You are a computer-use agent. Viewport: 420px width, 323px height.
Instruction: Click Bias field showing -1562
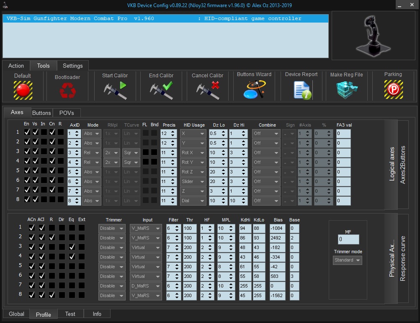pos(278,295)
